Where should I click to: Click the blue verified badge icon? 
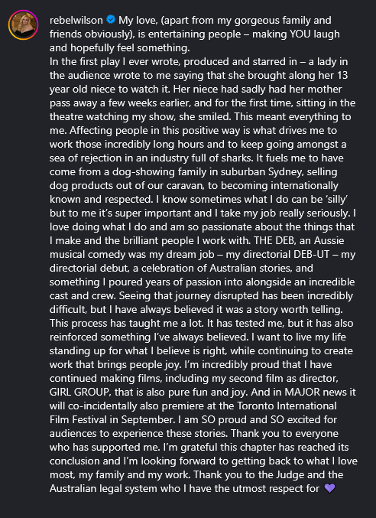(x=111, y=20)
